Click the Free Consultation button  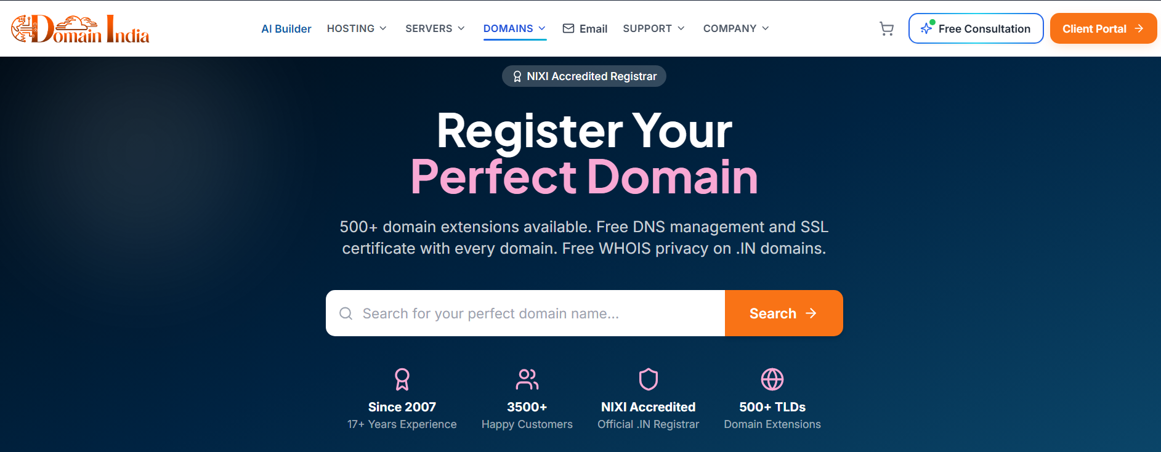click(x=976, y=28)
